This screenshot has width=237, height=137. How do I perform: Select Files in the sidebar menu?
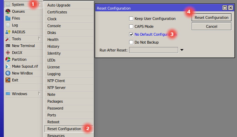tap(24, 18)
